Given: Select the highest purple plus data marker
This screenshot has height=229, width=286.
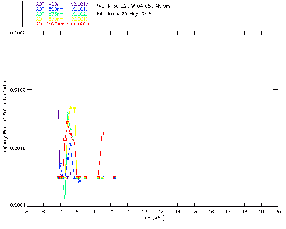Looking at the screenshot, I should click(x=58, y=111).
